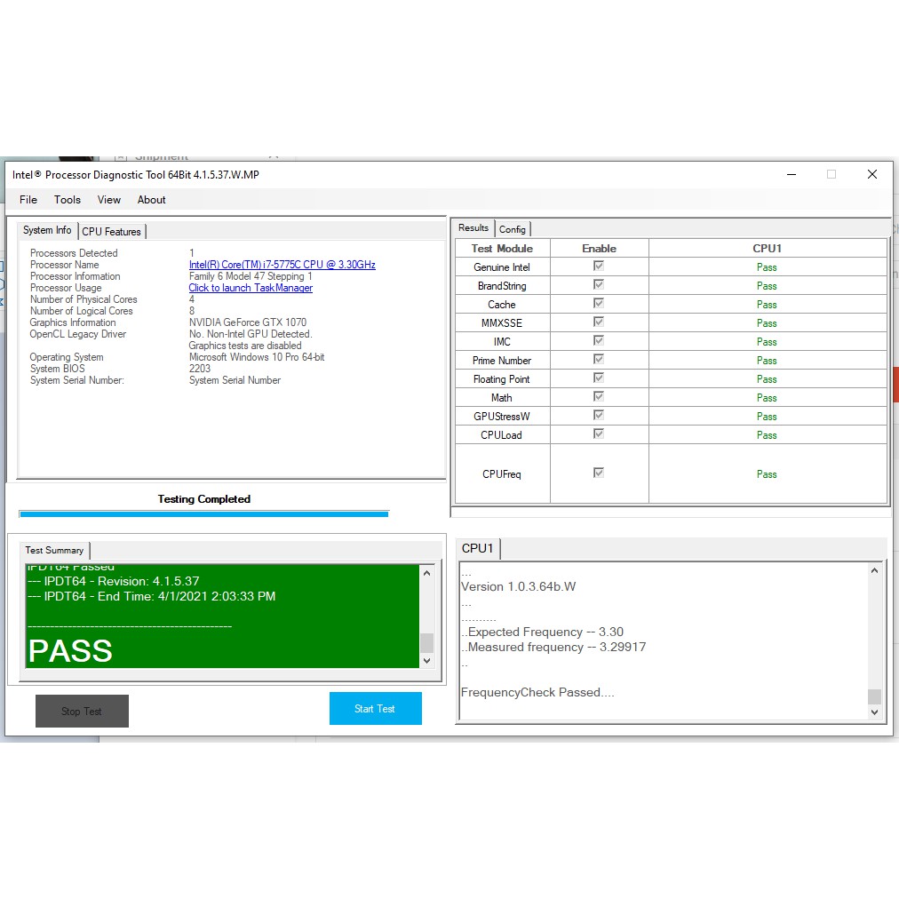The image size is (899, 899).
Task: Switch to the Config tab
Action: click(513, 229)
